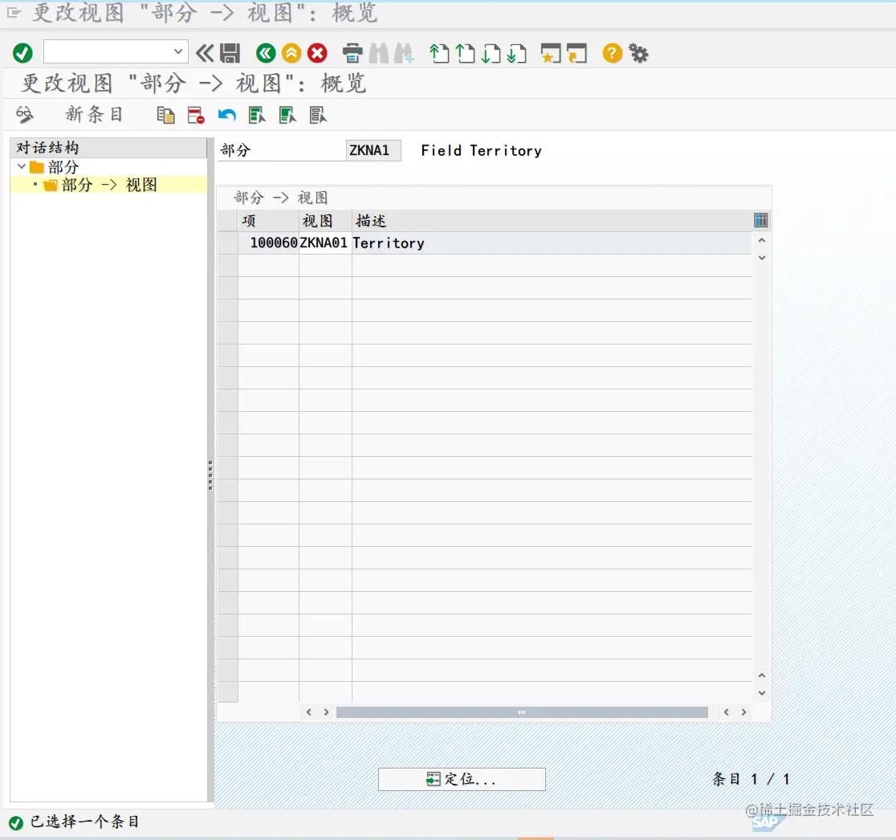
Task: Click the horizontal scrollbar thumb
Action: coord(522,712)
